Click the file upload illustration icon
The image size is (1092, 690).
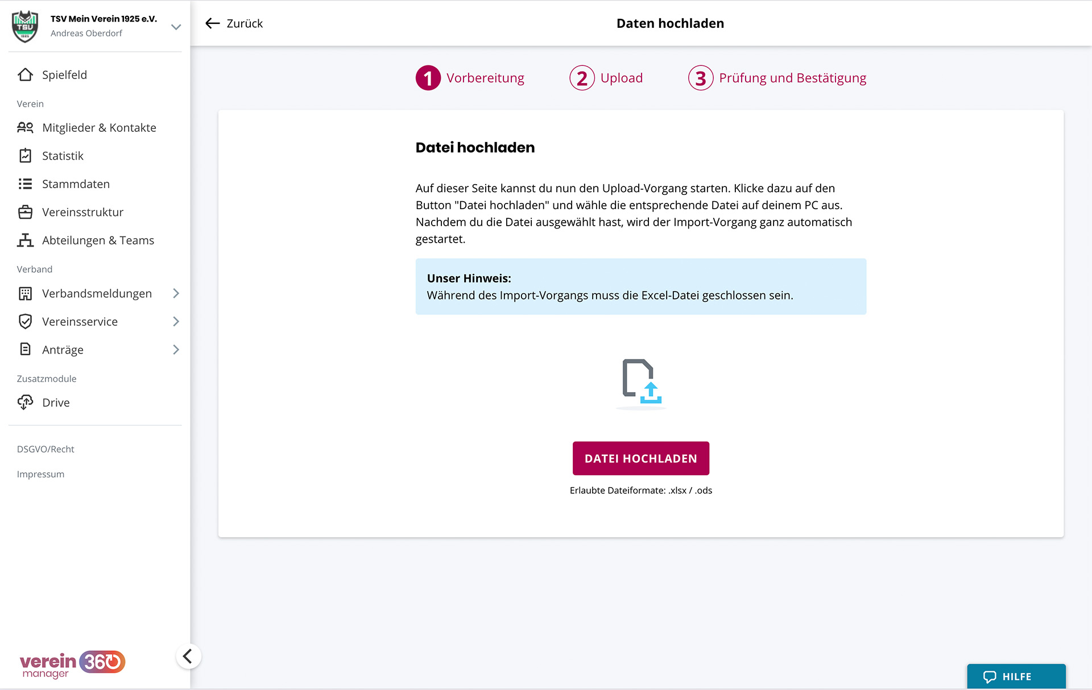[641, 382]
